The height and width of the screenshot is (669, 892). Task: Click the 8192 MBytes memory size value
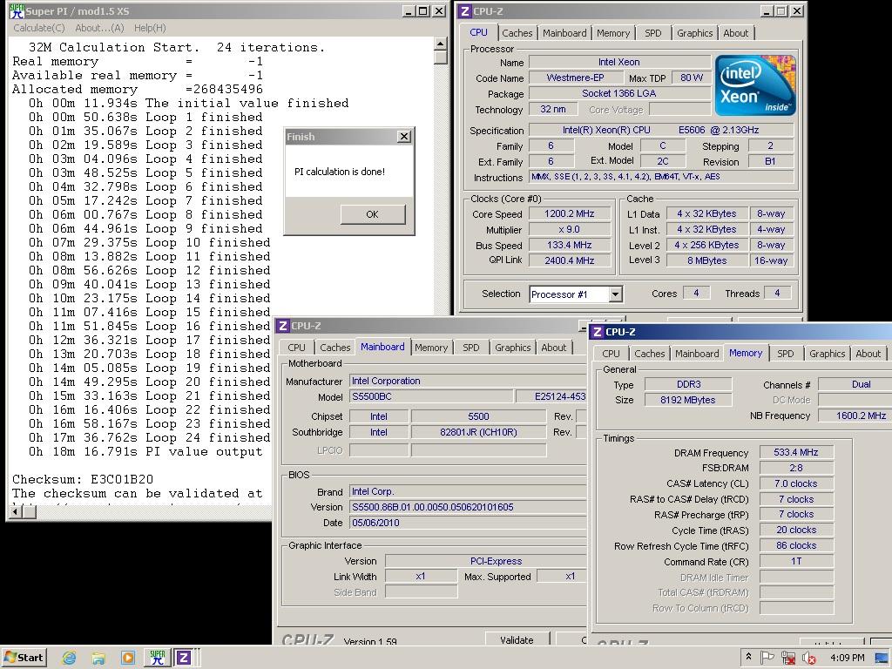click(x=688, y=400)
